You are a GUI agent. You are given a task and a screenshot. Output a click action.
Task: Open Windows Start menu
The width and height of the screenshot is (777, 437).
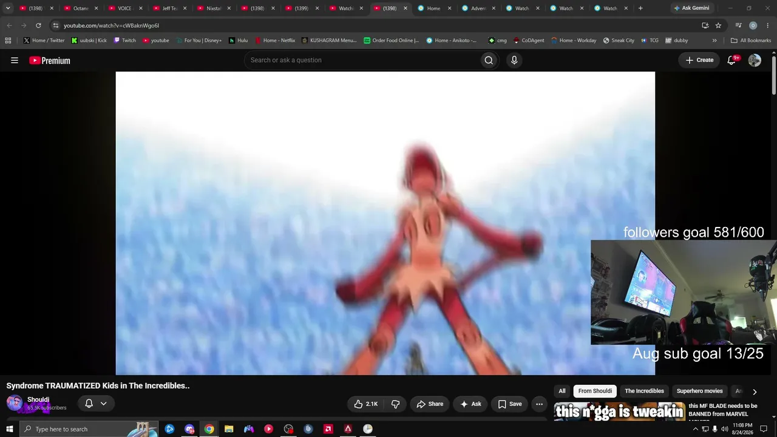click(9, 429)
